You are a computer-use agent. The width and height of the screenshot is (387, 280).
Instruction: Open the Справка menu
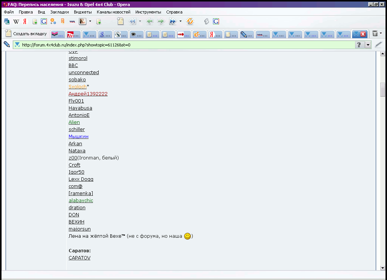click(174, 12)
